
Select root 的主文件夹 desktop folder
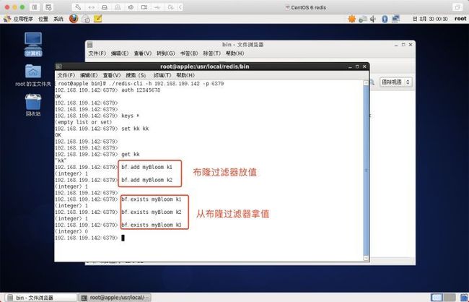(x=33, y=75)
